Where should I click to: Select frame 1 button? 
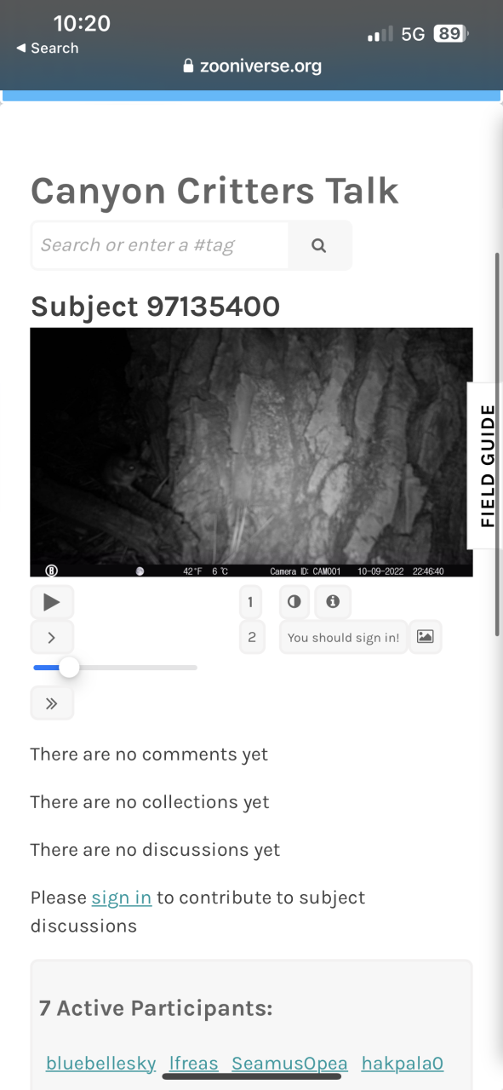point(251,602)
